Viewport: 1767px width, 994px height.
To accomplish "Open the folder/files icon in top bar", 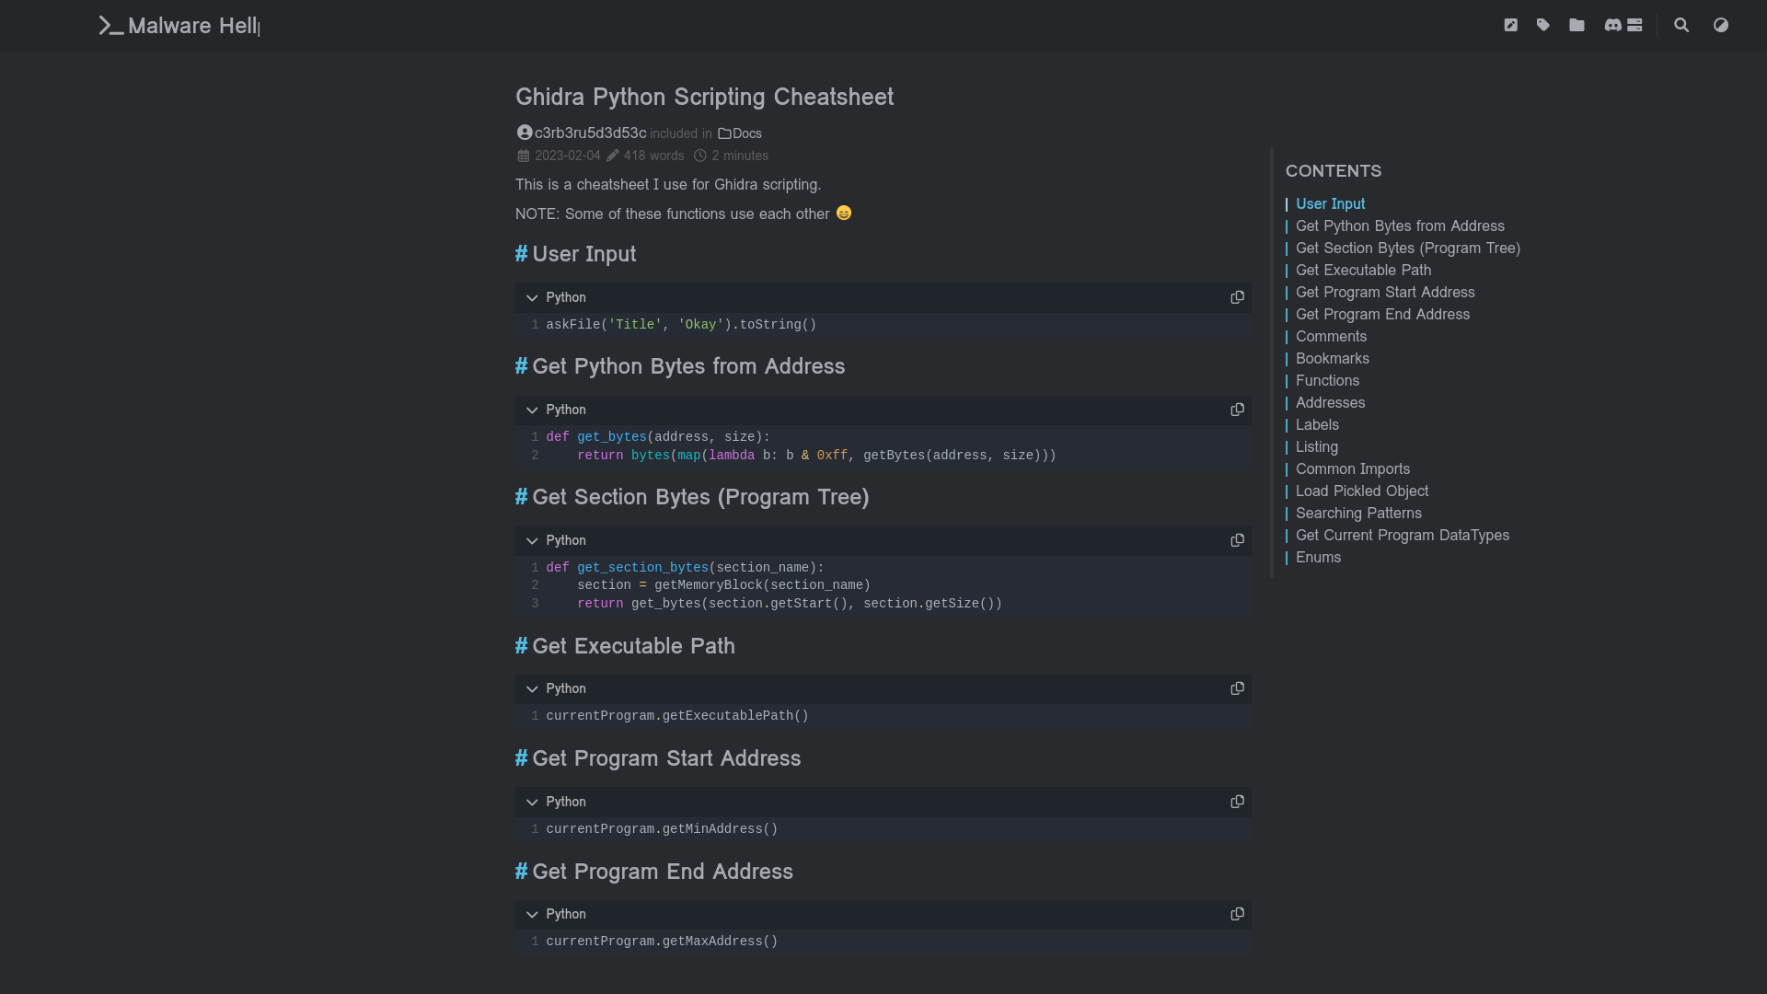I will point(1577,26).
